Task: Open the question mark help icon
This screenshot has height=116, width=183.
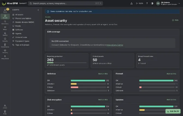Action: [147, 3]
